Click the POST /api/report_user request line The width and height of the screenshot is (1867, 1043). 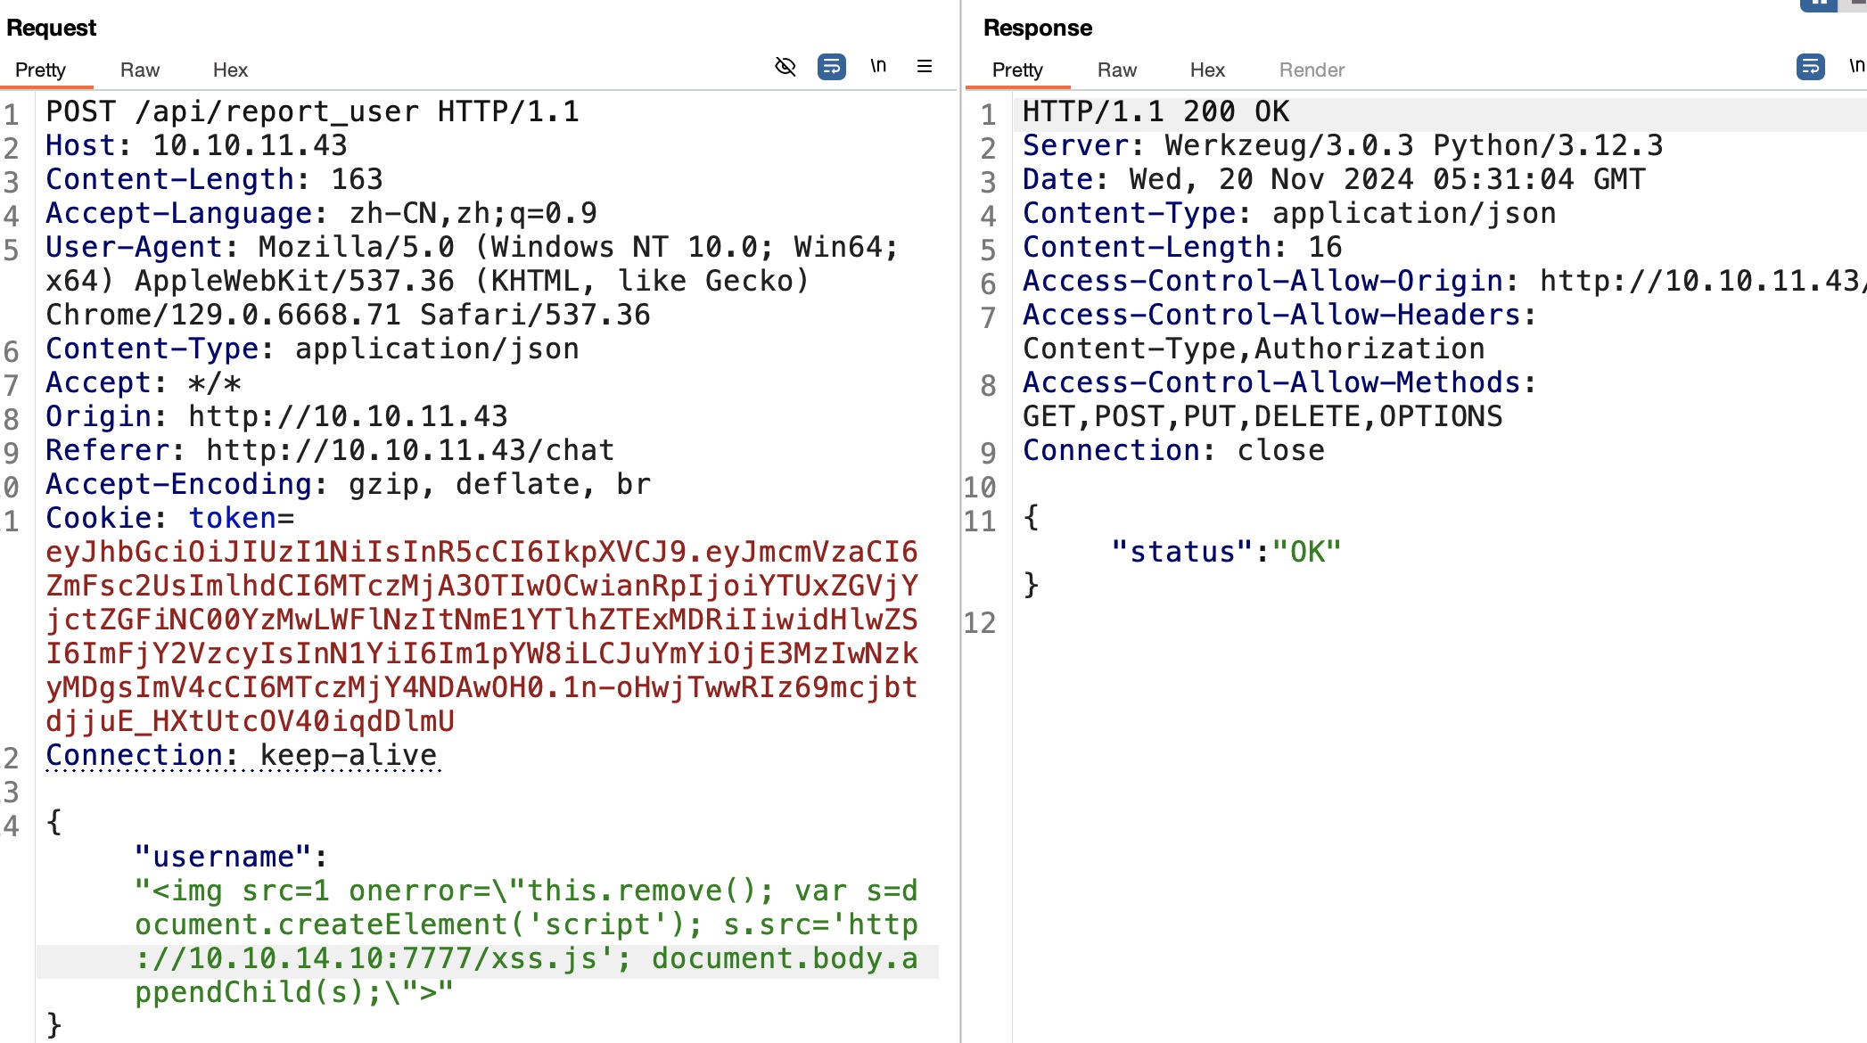(312, 111)
